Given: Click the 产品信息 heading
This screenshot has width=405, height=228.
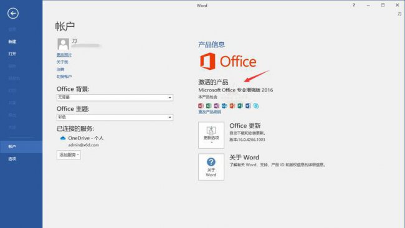Looking at the screenshot, I should coord(212,45).
